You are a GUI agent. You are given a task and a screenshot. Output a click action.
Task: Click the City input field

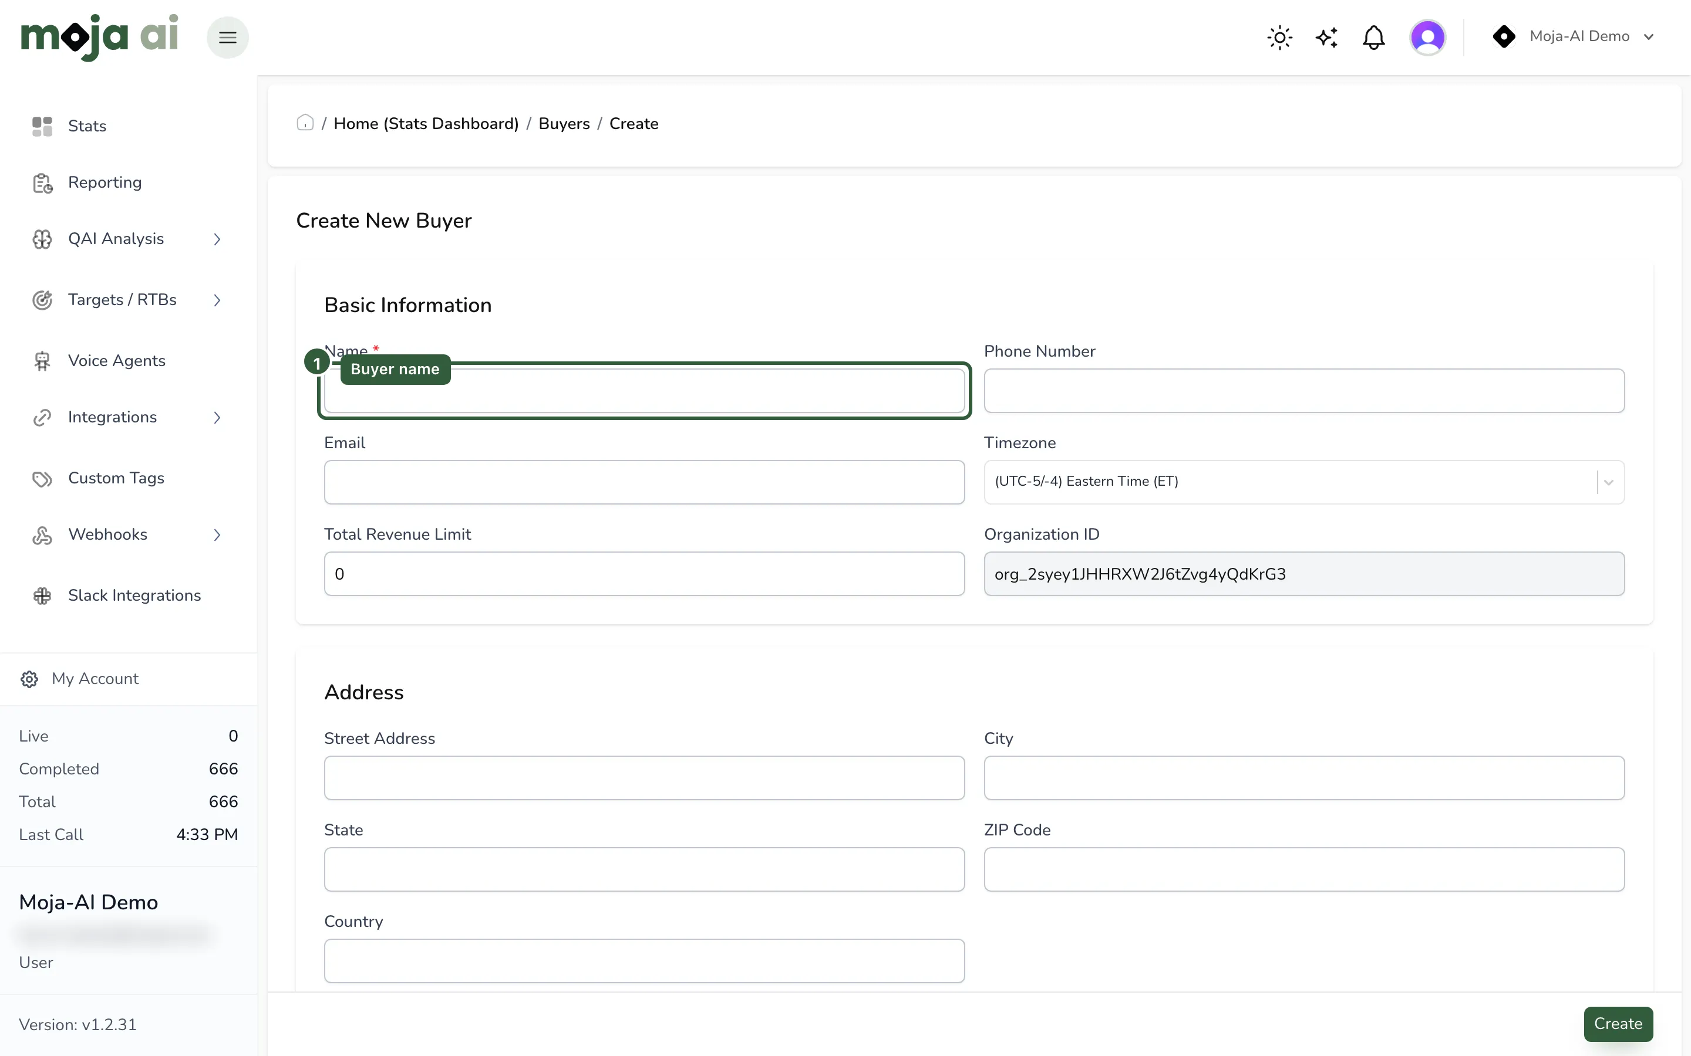pos(1304,778)
